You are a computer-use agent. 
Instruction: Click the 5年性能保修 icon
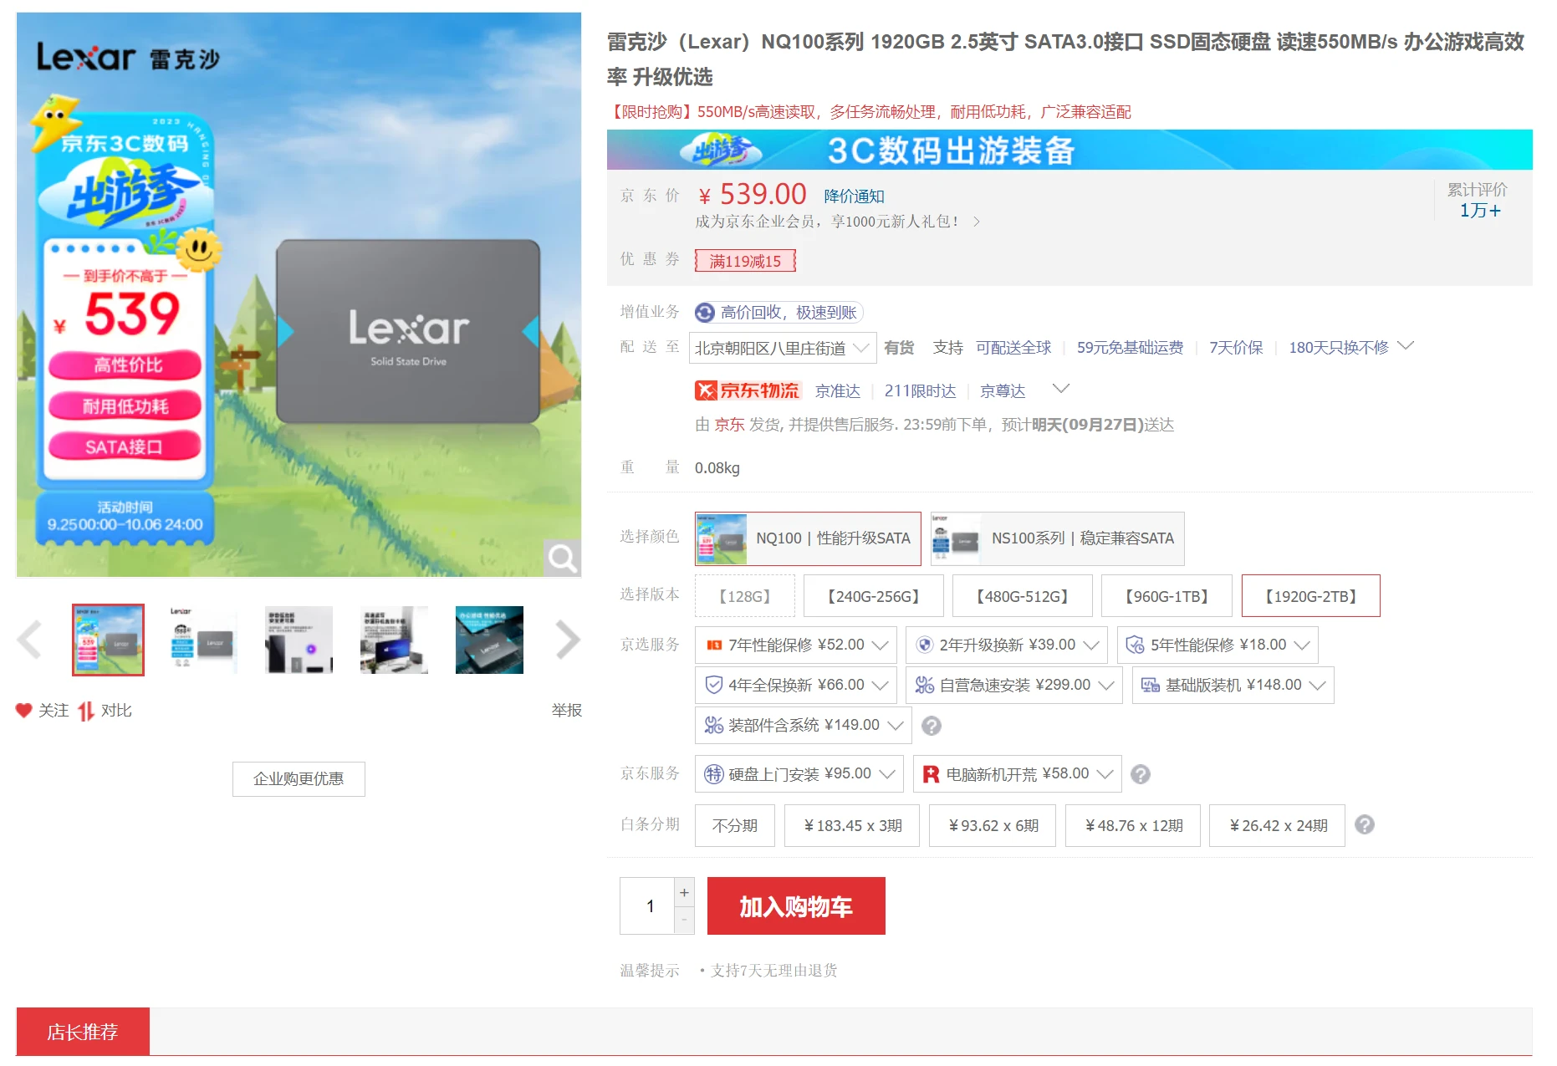[1136, 645]
